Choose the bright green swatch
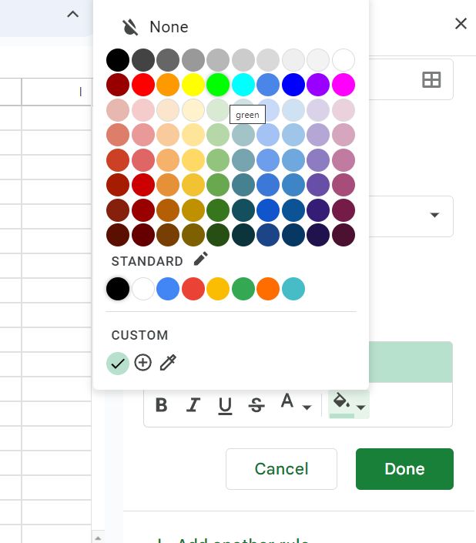 point(218,85)
